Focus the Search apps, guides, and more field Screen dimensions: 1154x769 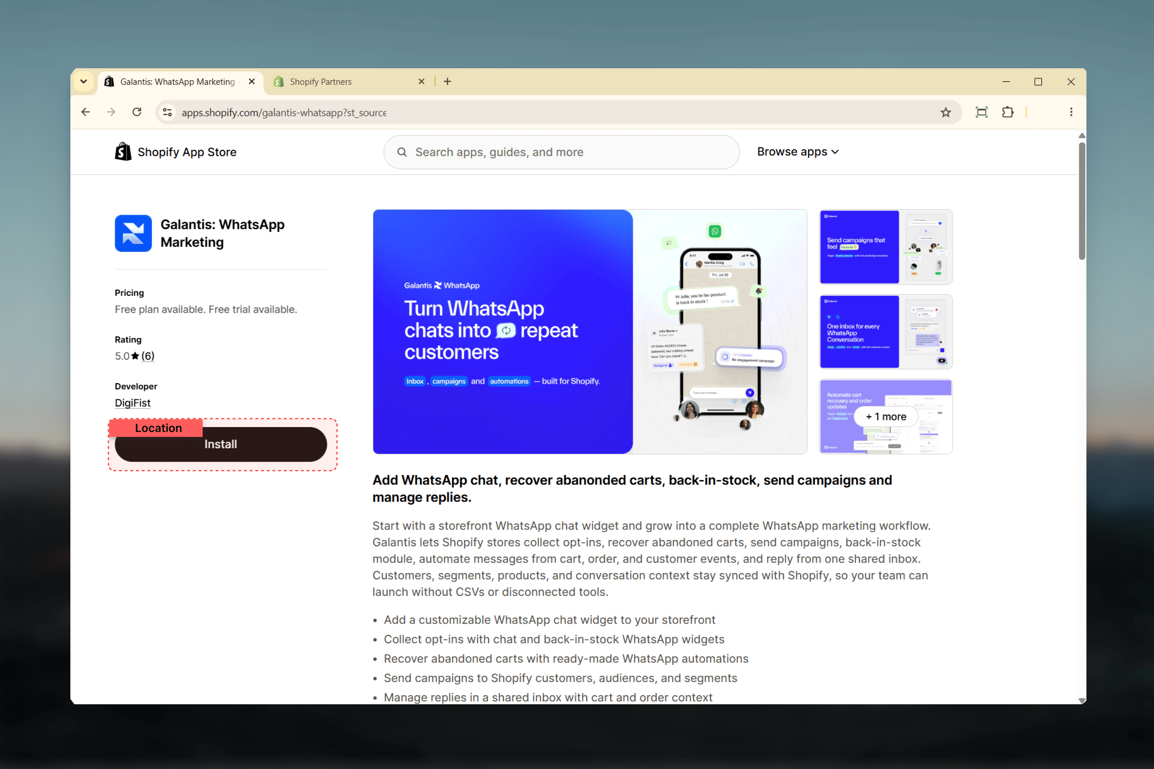pyautogui.click(x=562, y=152)
